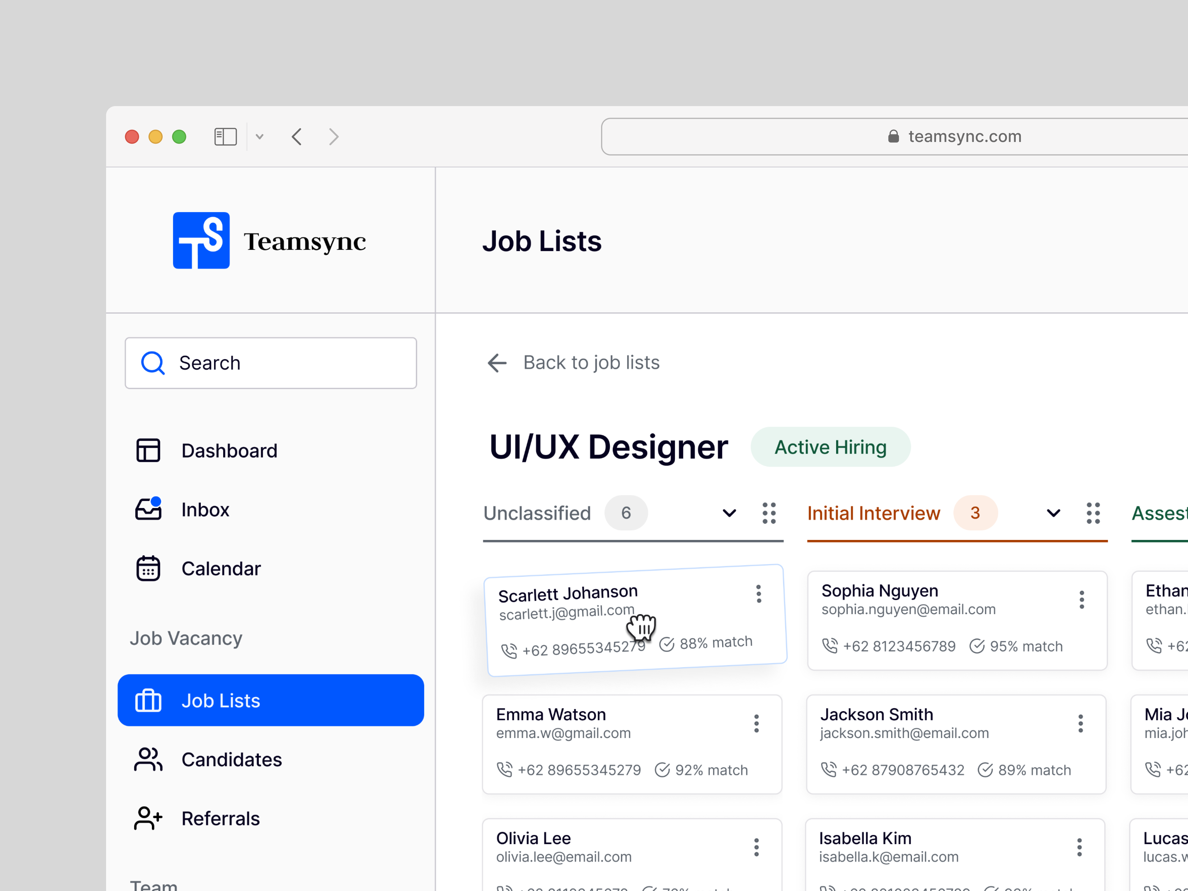Image resolution: width=1188 pixels, height=891 pixels.
Task: Click phone number +62 87908765432
Action: coord(903,770)
